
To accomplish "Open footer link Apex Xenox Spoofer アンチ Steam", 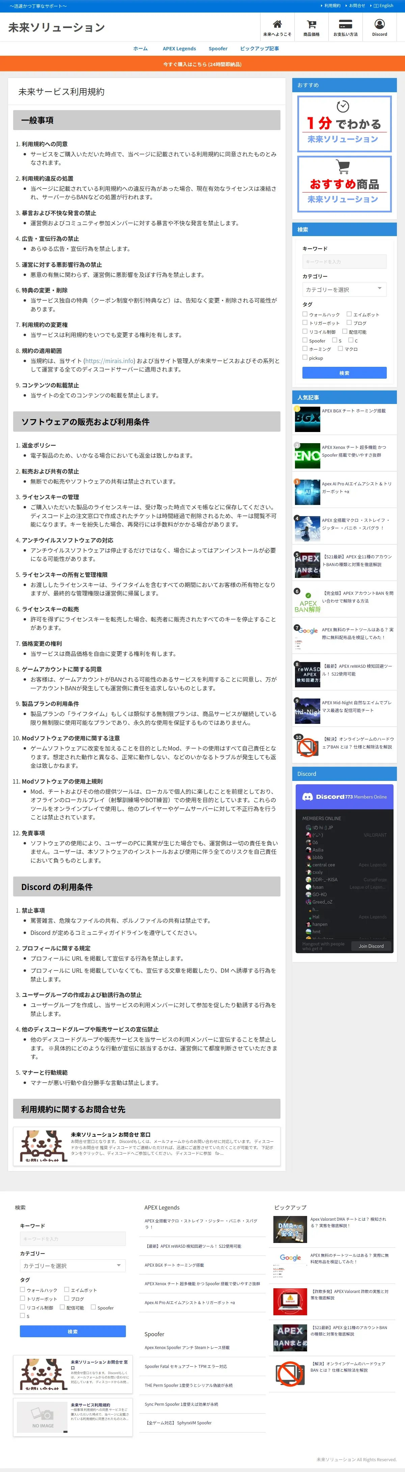I will click(187, 1347).
